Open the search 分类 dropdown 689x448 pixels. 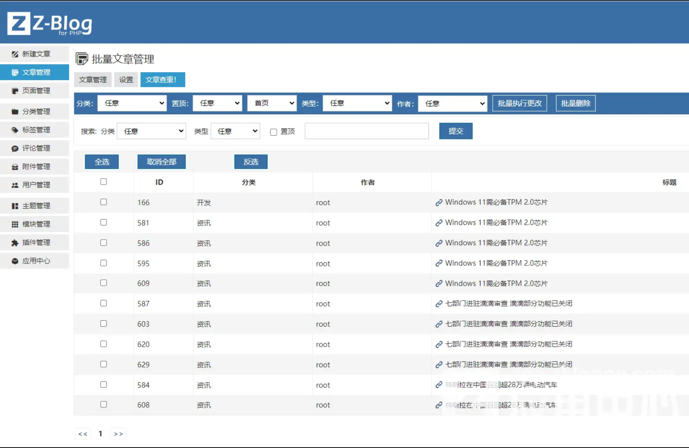point(152,131)
